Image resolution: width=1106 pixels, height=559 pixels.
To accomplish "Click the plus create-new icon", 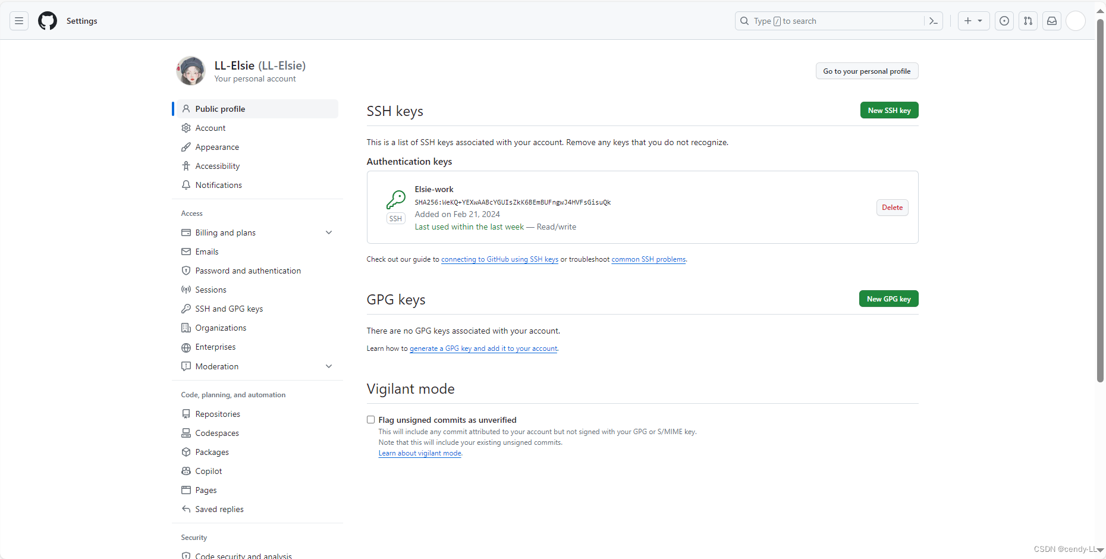I will [x=968, y=21].
